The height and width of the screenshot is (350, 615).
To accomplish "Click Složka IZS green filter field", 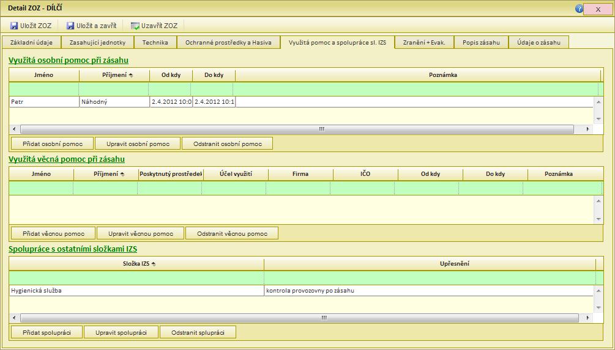I will pyautogui.click(x=136, y=278).
